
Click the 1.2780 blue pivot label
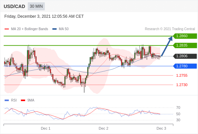[185, 66]
